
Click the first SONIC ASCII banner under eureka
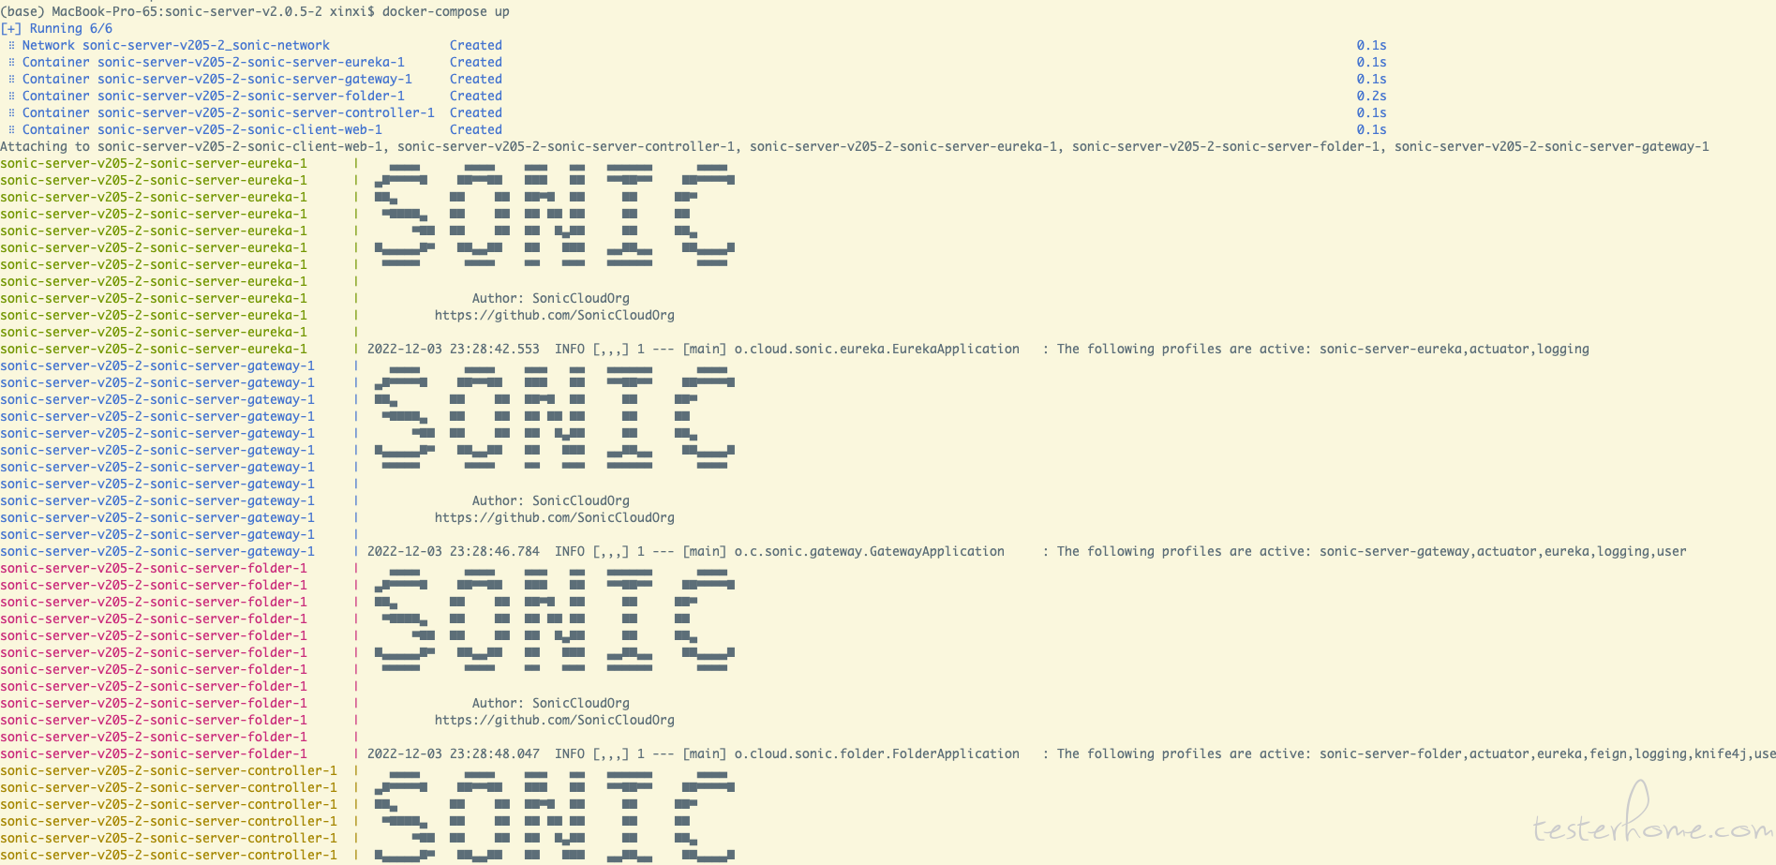pyautogui.click(x=555, y=215)
